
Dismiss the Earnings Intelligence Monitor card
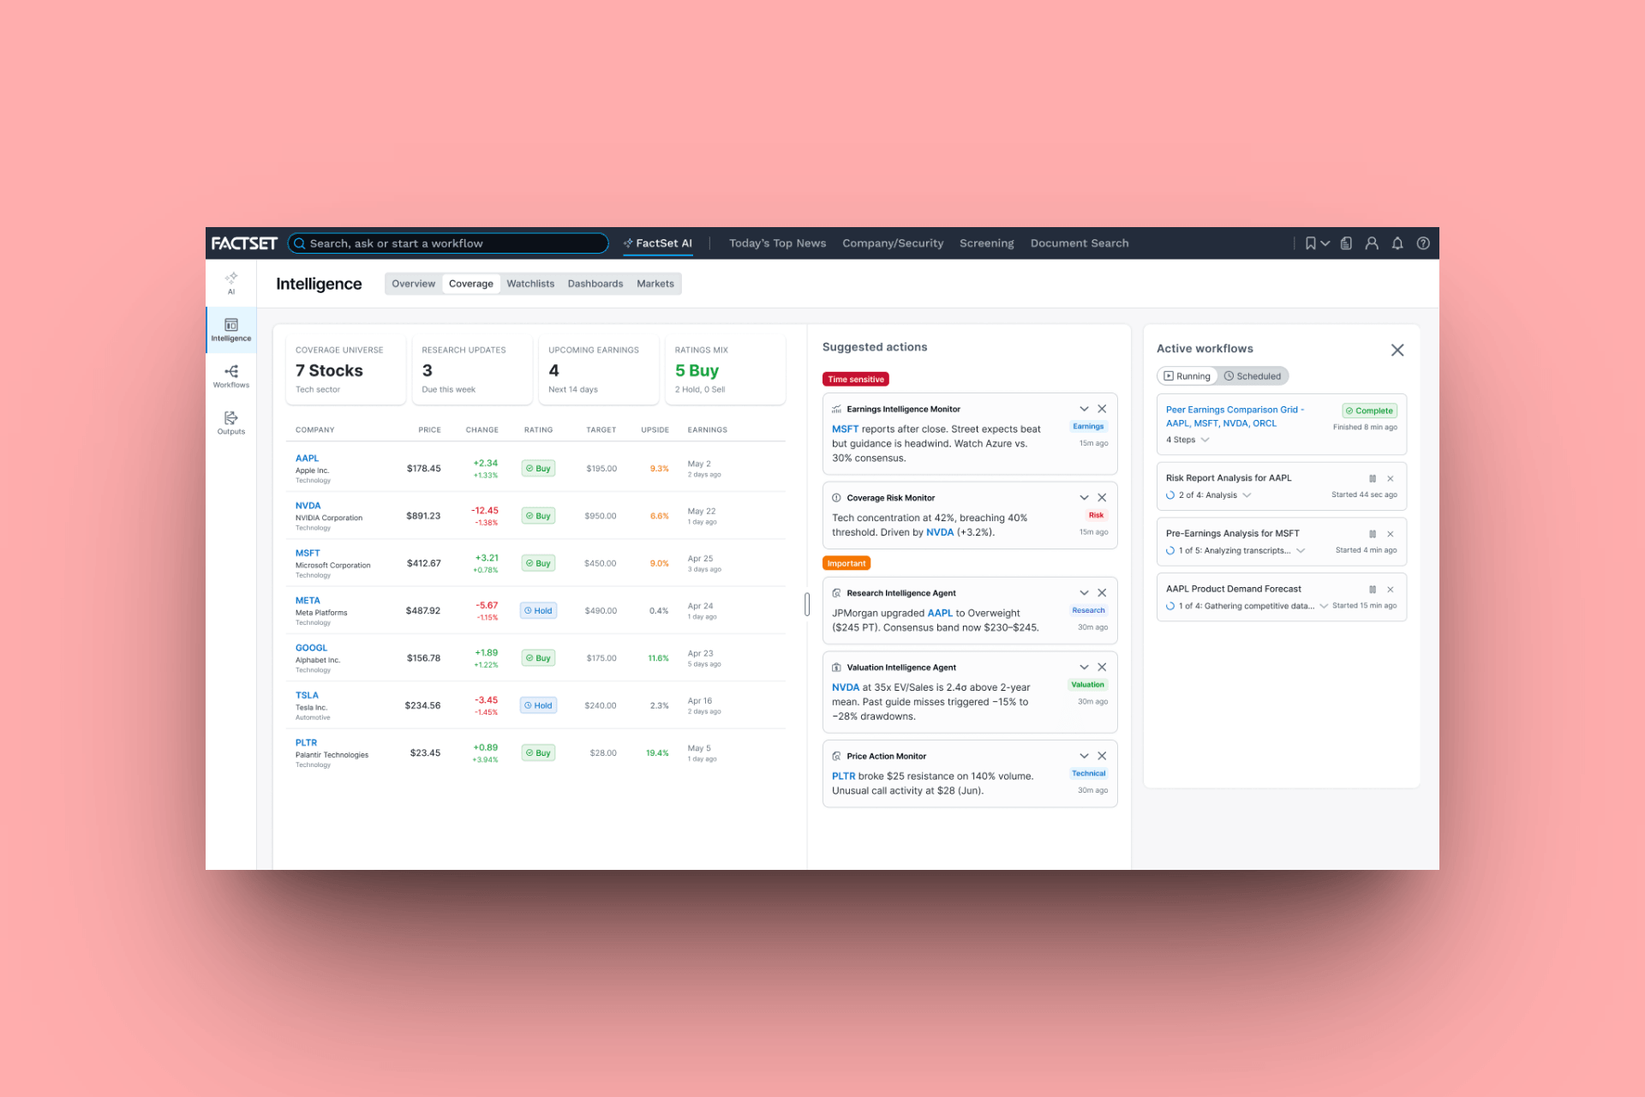[x=1102, y=409]
